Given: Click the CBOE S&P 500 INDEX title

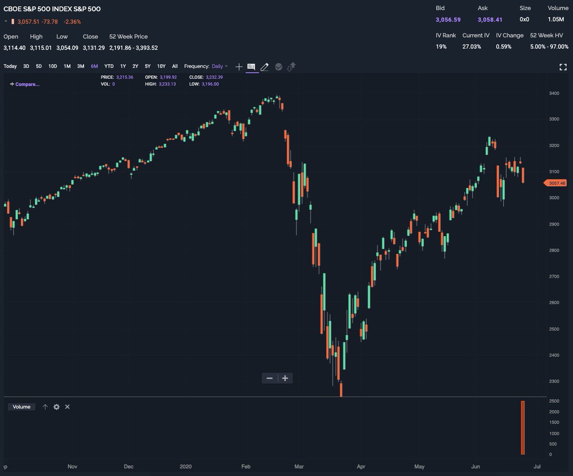Looking at the screenshot, I should coord(52,9).
